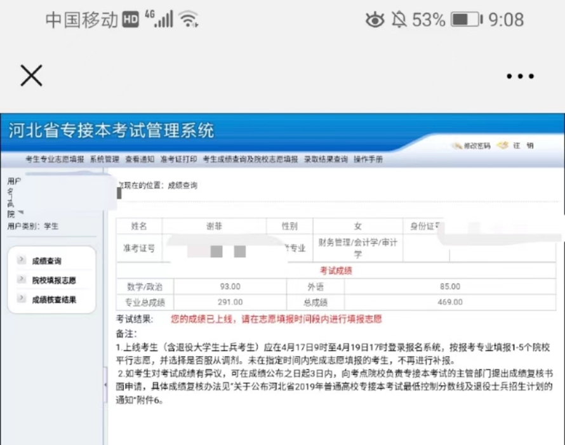565x445 pixels.
Task: Click the 注销 logout icon
Action: 503,145
